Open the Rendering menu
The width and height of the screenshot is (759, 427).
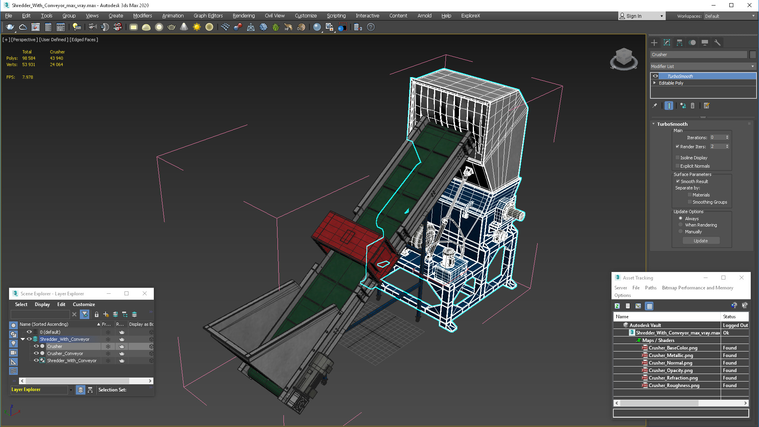coord(244,16)
